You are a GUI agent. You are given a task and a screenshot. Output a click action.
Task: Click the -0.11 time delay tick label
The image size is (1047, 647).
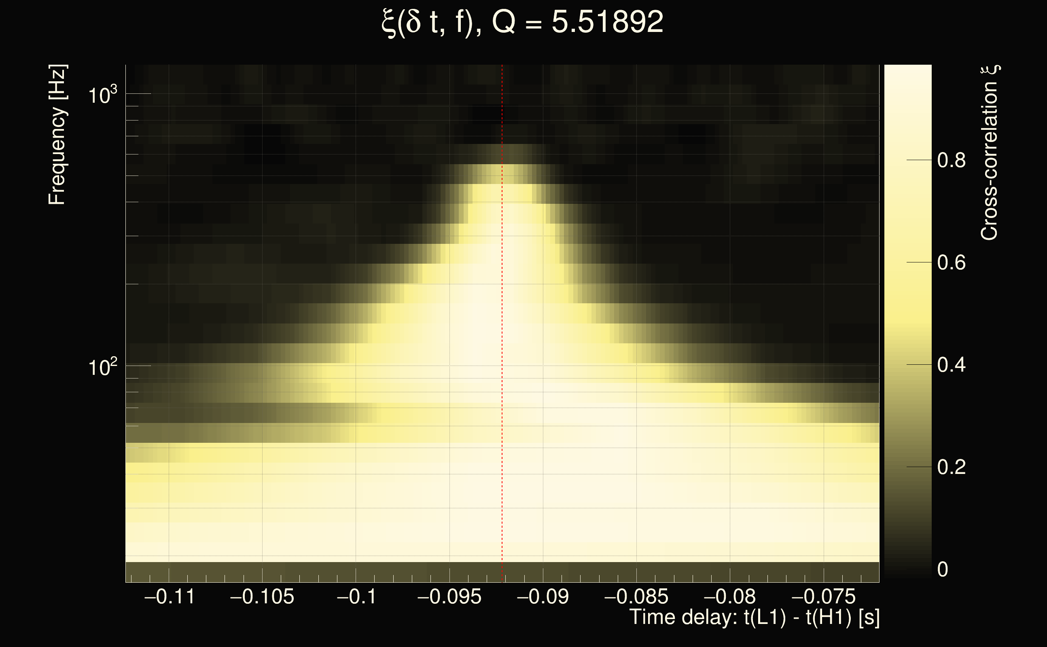click(x=170, y=596)
